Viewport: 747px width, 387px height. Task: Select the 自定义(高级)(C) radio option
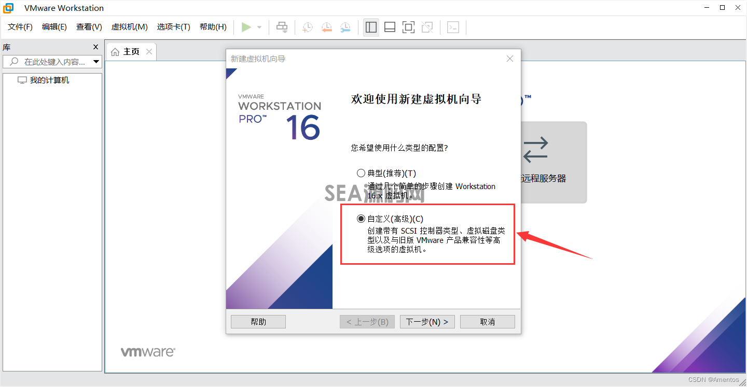[361, 219]
